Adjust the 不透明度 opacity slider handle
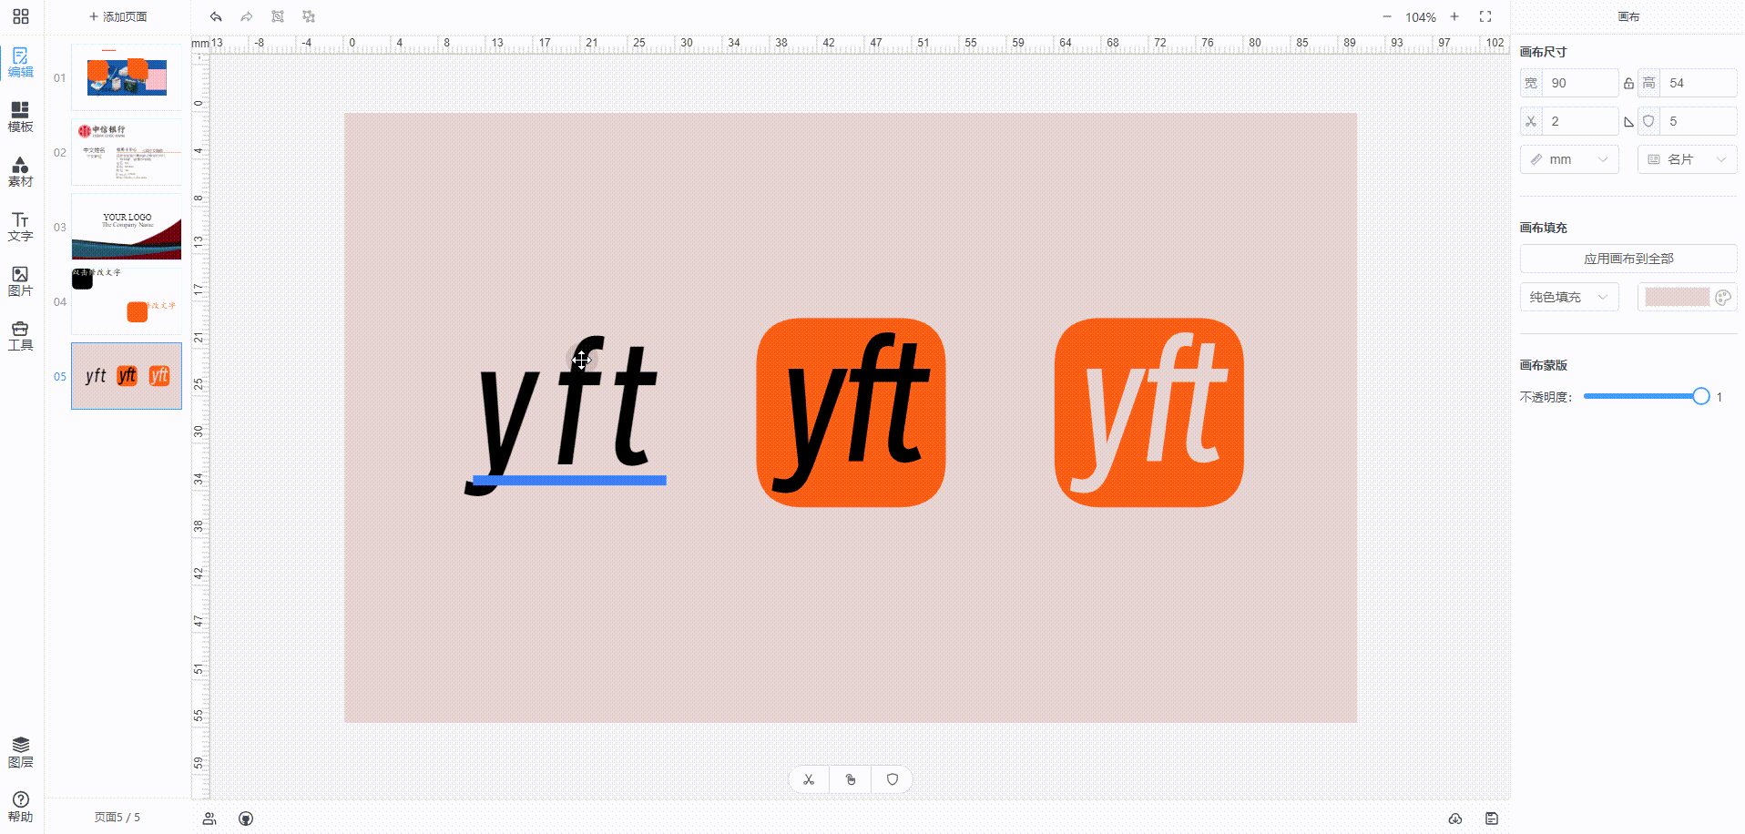 click(1700, 396)
